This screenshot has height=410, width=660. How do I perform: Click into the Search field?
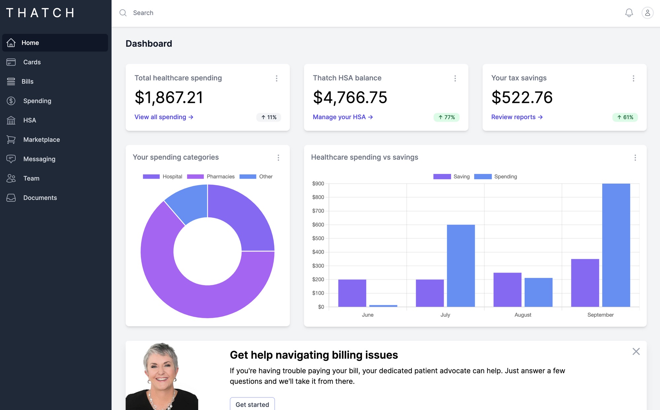[x=143, y=13]
